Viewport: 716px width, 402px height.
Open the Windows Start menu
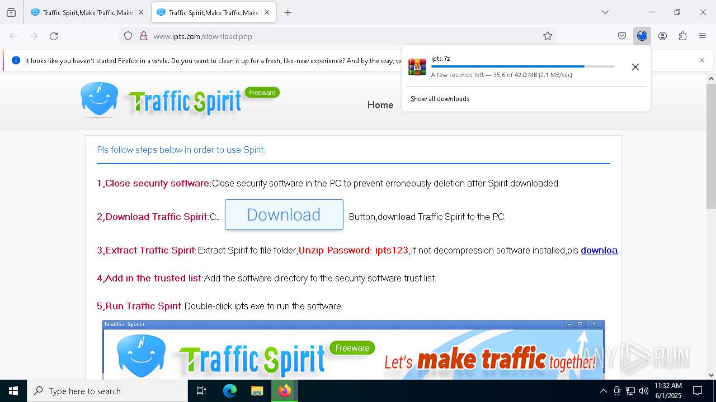(x=13, y=391)
